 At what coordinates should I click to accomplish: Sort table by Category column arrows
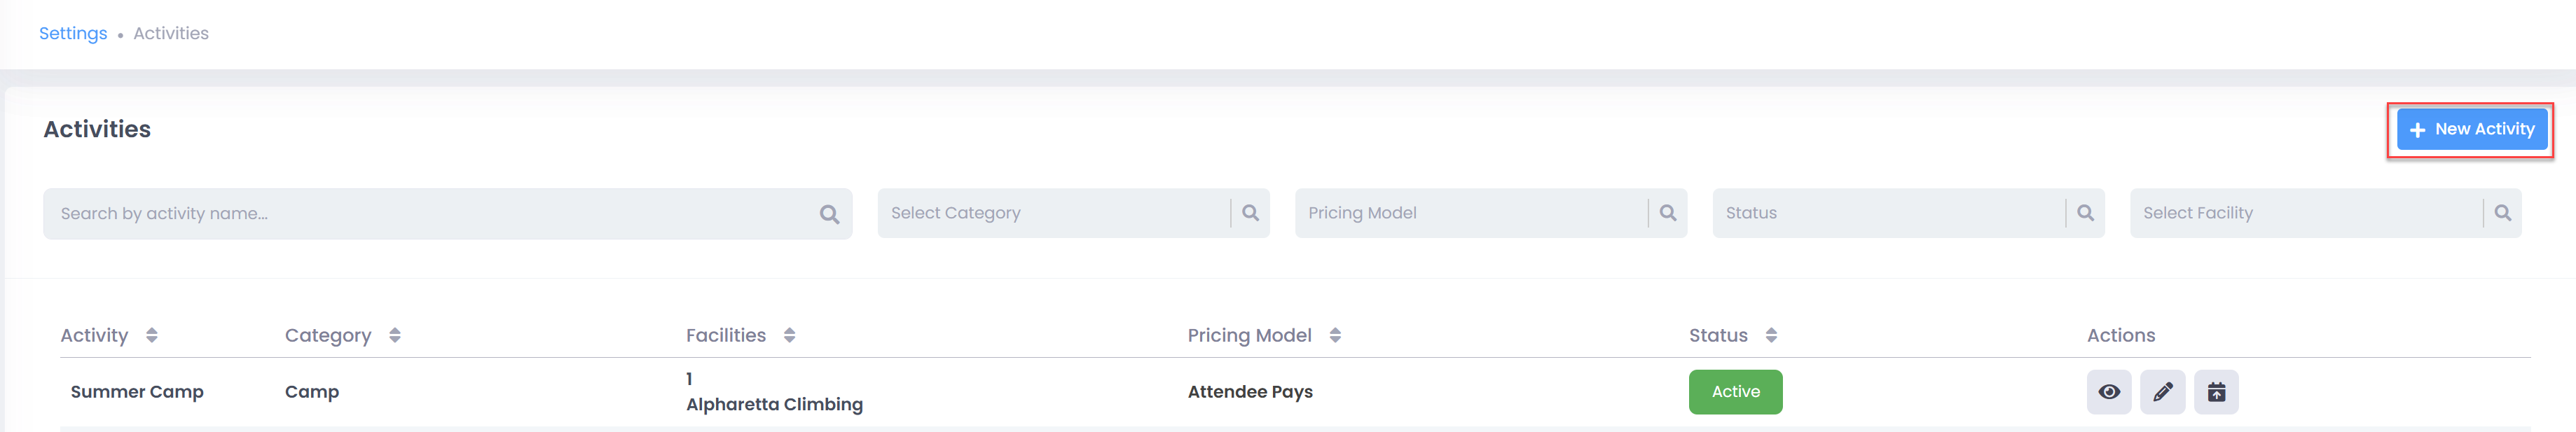[x=395, y=335]
